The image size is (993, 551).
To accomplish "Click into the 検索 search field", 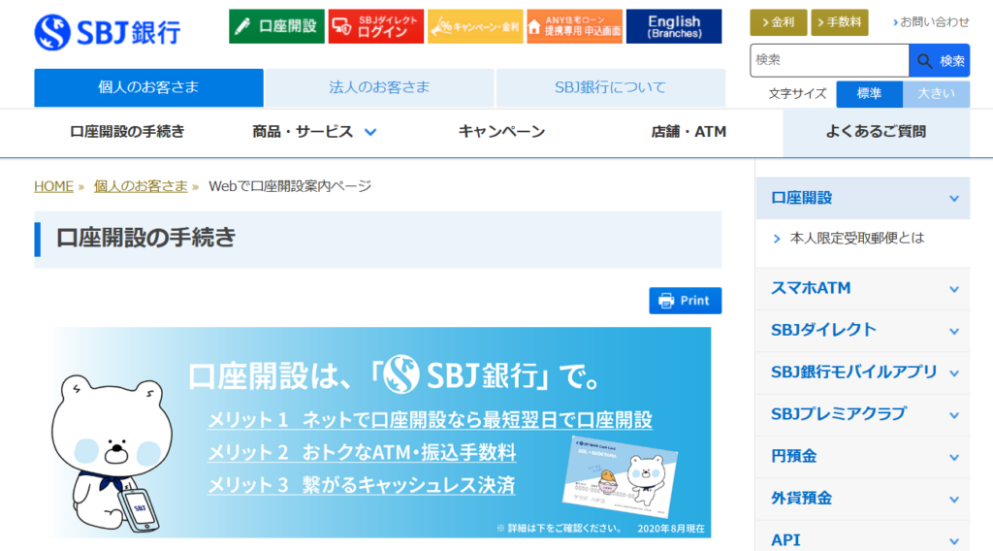I will point(829,60).
